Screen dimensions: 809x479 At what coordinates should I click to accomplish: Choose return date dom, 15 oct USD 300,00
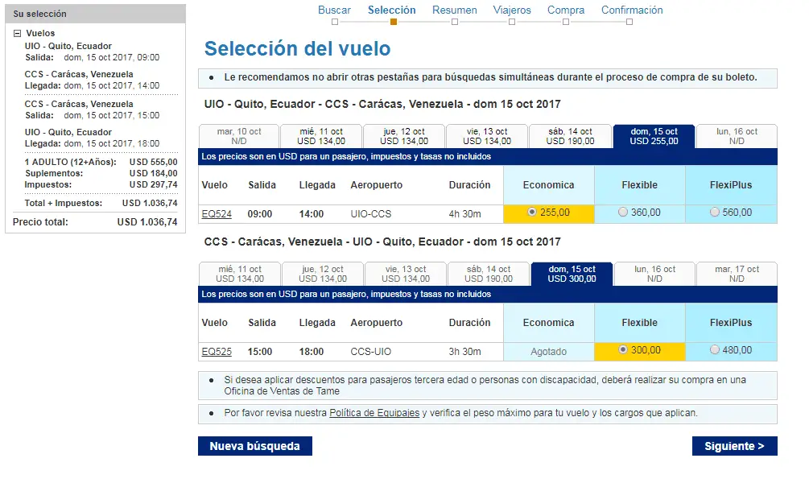[572, 274]
